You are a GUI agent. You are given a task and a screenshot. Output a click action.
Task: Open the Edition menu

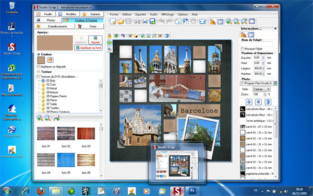pos(127,15)
